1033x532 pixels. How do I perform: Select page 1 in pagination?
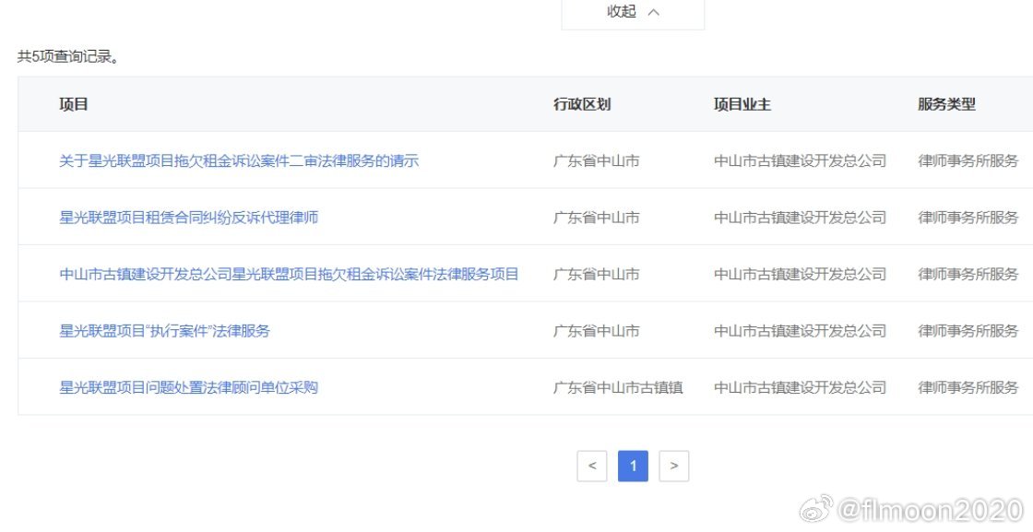[633, 467]
